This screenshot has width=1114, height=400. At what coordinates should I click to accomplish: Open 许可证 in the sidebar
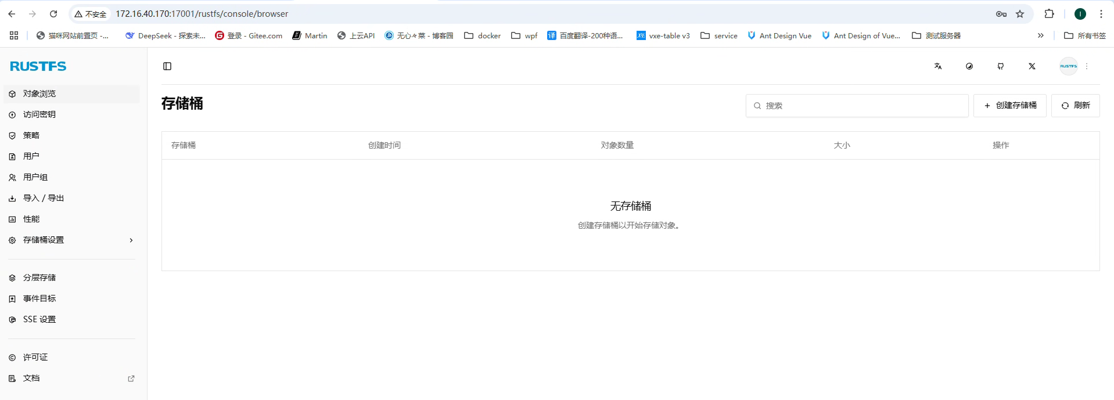tap(71, 357)
